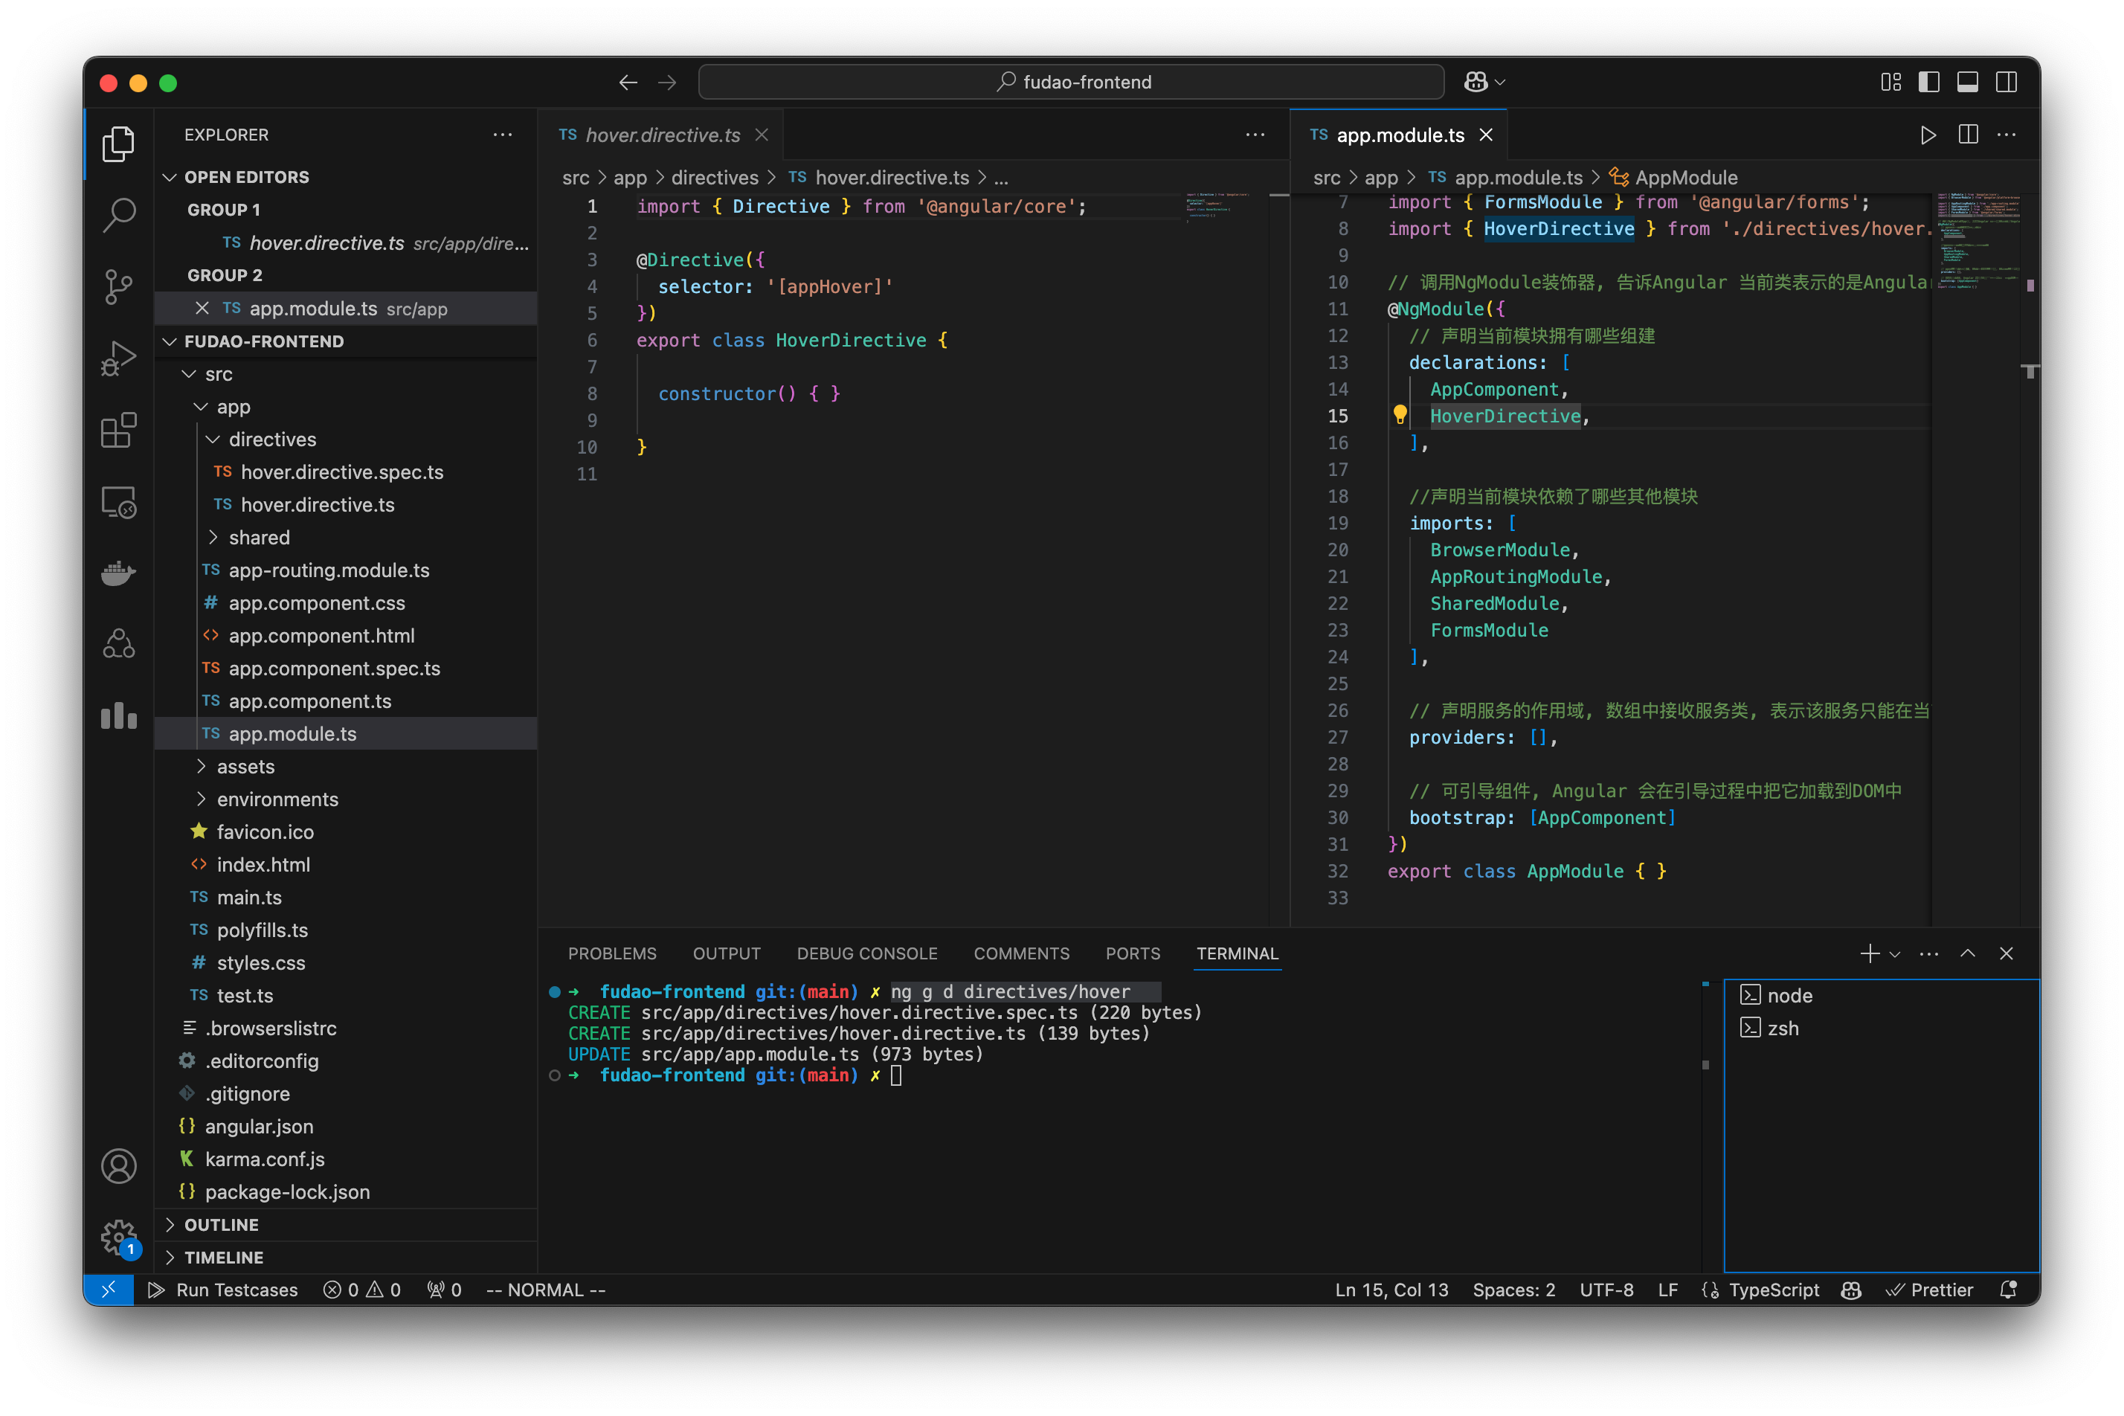This screenshot has height=1416, width=2124.
Task: Open the Run and Debug view
Action: coord(118,358)
